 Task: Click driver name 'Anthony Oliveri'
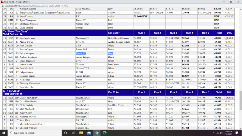click(x=28, y=117)
